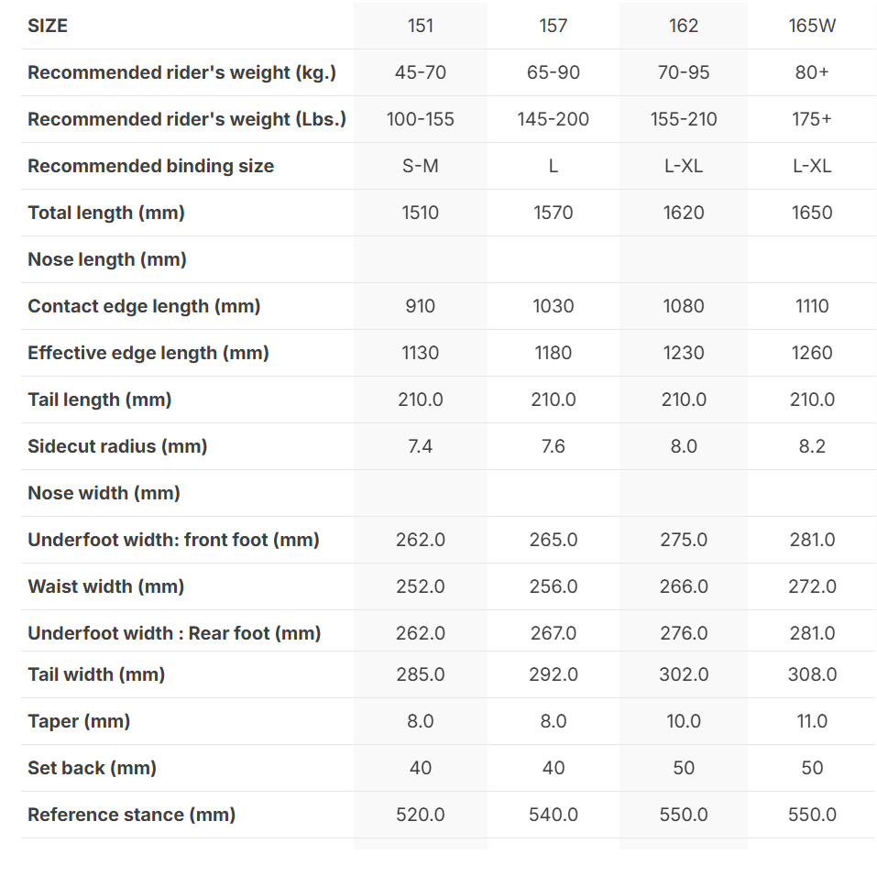Screen dimensions: 877x876
Task: Select the Total length (mm) row label
Action: [x=106, y=213]
